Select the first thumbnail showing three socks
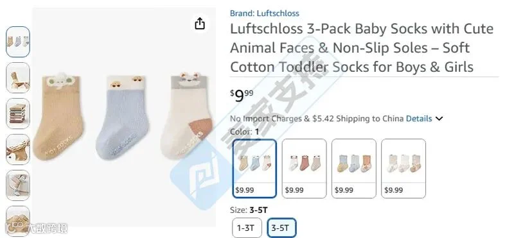This screenshot has width=514, height=238. pyautogui.click(x=18, y=42)
